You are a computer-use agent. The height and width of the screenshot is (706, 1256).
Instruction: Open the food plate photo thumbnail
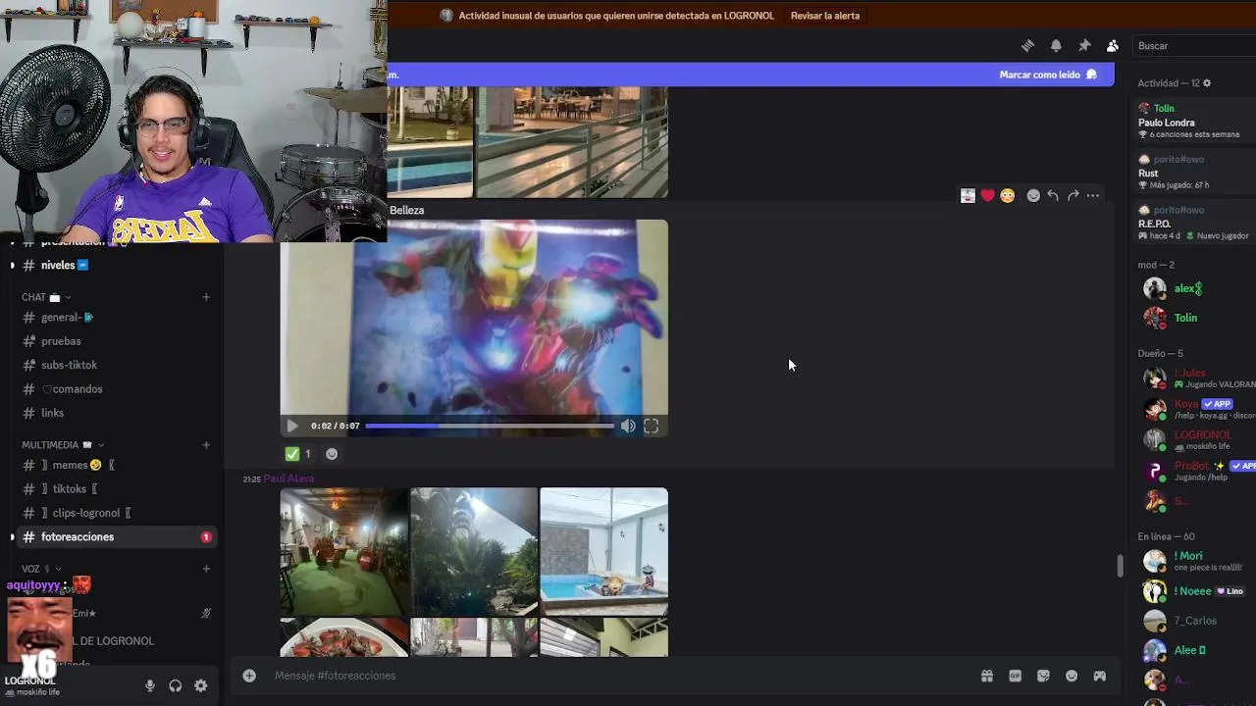tap(343, 637)
